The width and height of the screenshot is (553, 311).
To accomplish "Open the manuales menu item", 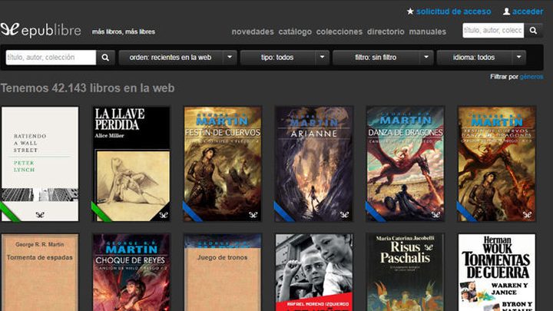I will coord(428,31).
